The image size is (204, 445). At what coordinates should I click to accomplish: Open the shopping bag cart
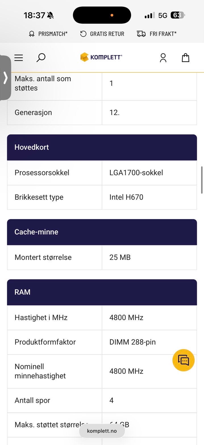[x=186, y=58]
